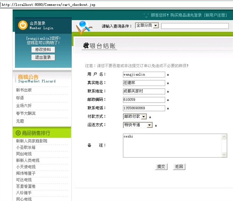Image resolution: width=233 pixels, height=201 pixels.
Task: Click the 备注 textarea containing ceshi
Action: (175, 145)
